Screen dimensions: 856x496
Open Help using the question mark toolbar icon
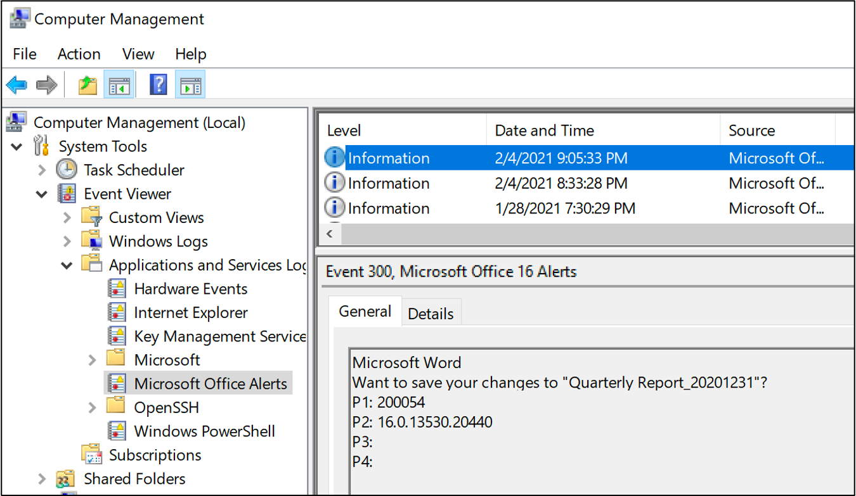pos(157,84)
